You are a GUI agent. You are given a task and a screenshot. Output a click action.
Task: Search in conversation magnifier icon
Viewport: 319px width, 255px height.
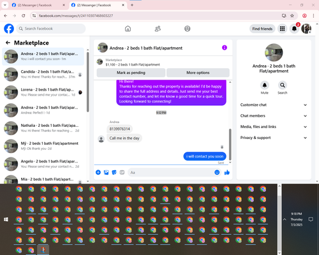tap(282, 85)
